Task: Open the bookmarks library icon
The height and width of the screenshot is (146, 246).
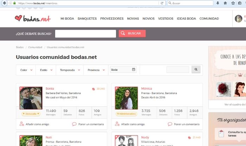Action: tap(240, 3)
